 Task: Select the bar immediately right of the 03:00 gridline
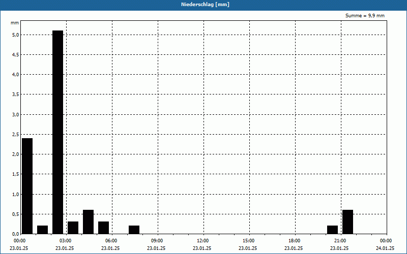(x=73, y=228)
